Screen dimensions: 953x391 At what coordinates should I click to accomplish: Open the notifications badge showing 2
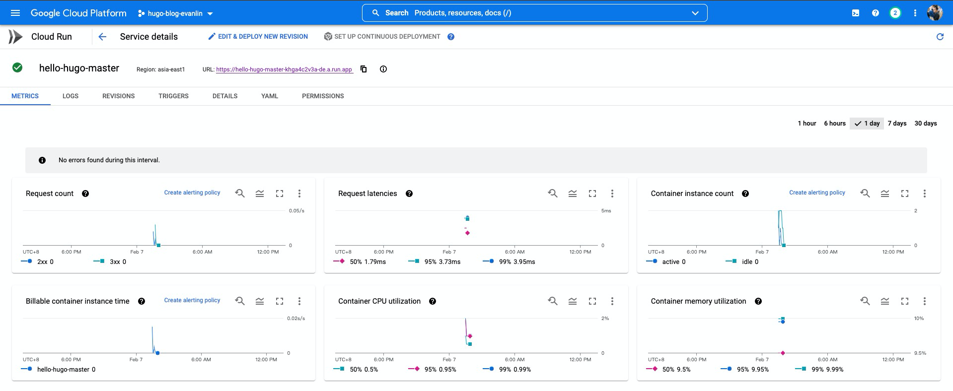[x=895, y=13]
